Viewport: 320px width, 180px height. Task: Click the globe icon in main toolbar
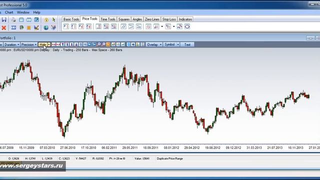pos(46,27)
